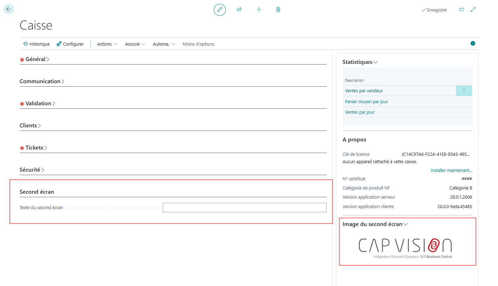The height and width of the screenshot is (286, 498).
Task: Open the Actions menu
Action: (108, 44)
